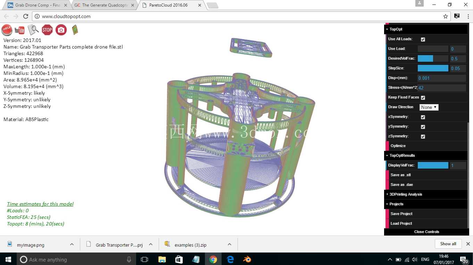Collapse the TopOptResults section
Image resolution: width=473 pixels, height=265 pixels.
(x=426, y=155)
